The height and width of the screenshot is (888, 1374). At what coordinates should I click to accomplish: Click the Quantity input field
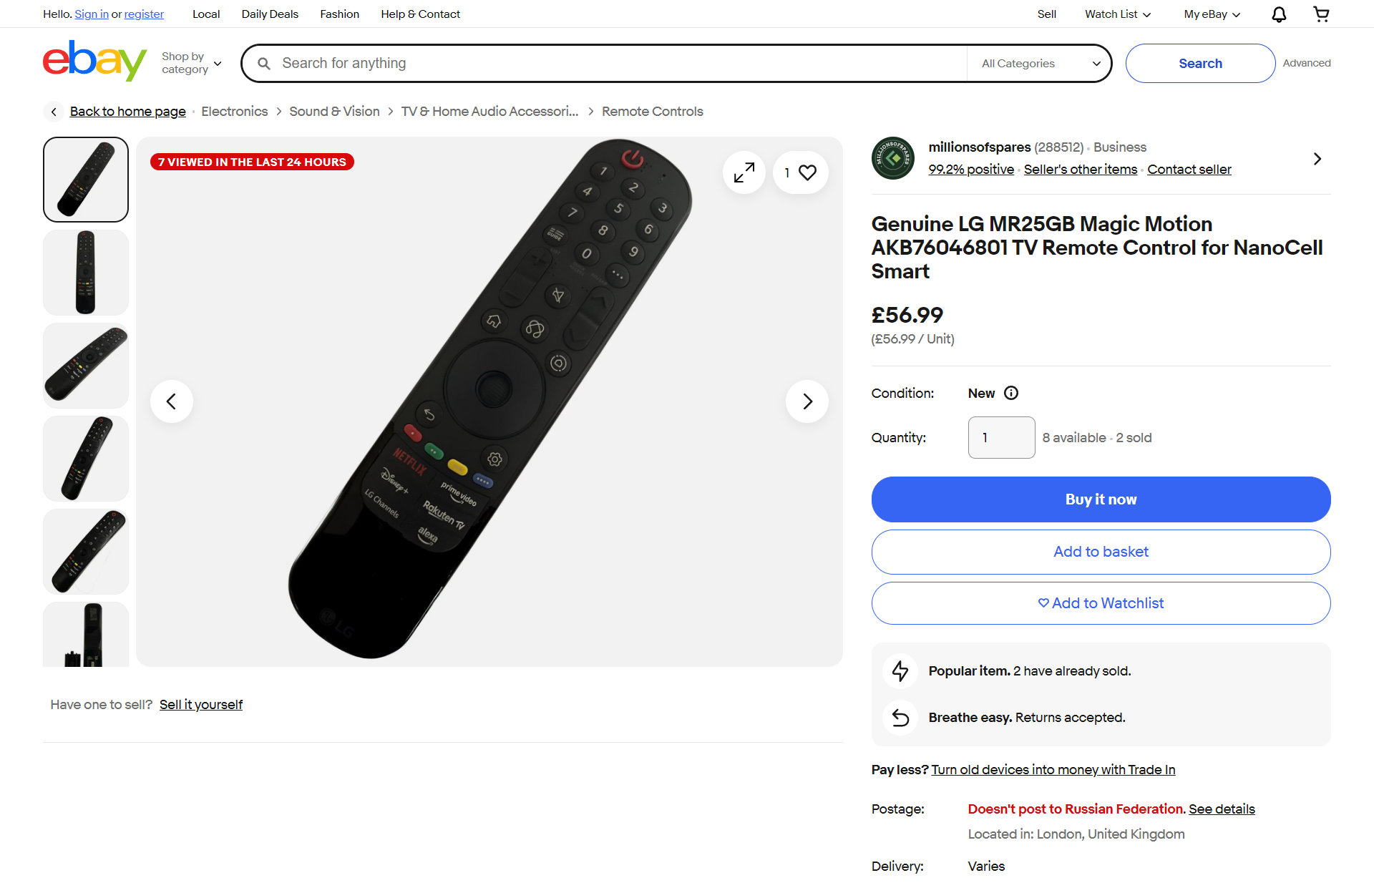click(1001, 437)
